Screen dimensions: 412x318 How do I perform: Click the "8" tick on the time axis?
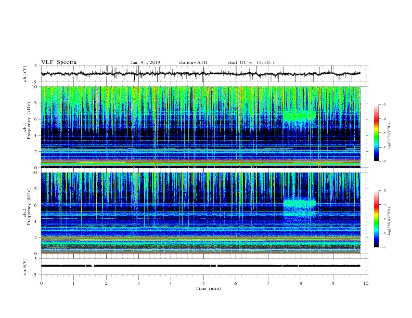301,283
